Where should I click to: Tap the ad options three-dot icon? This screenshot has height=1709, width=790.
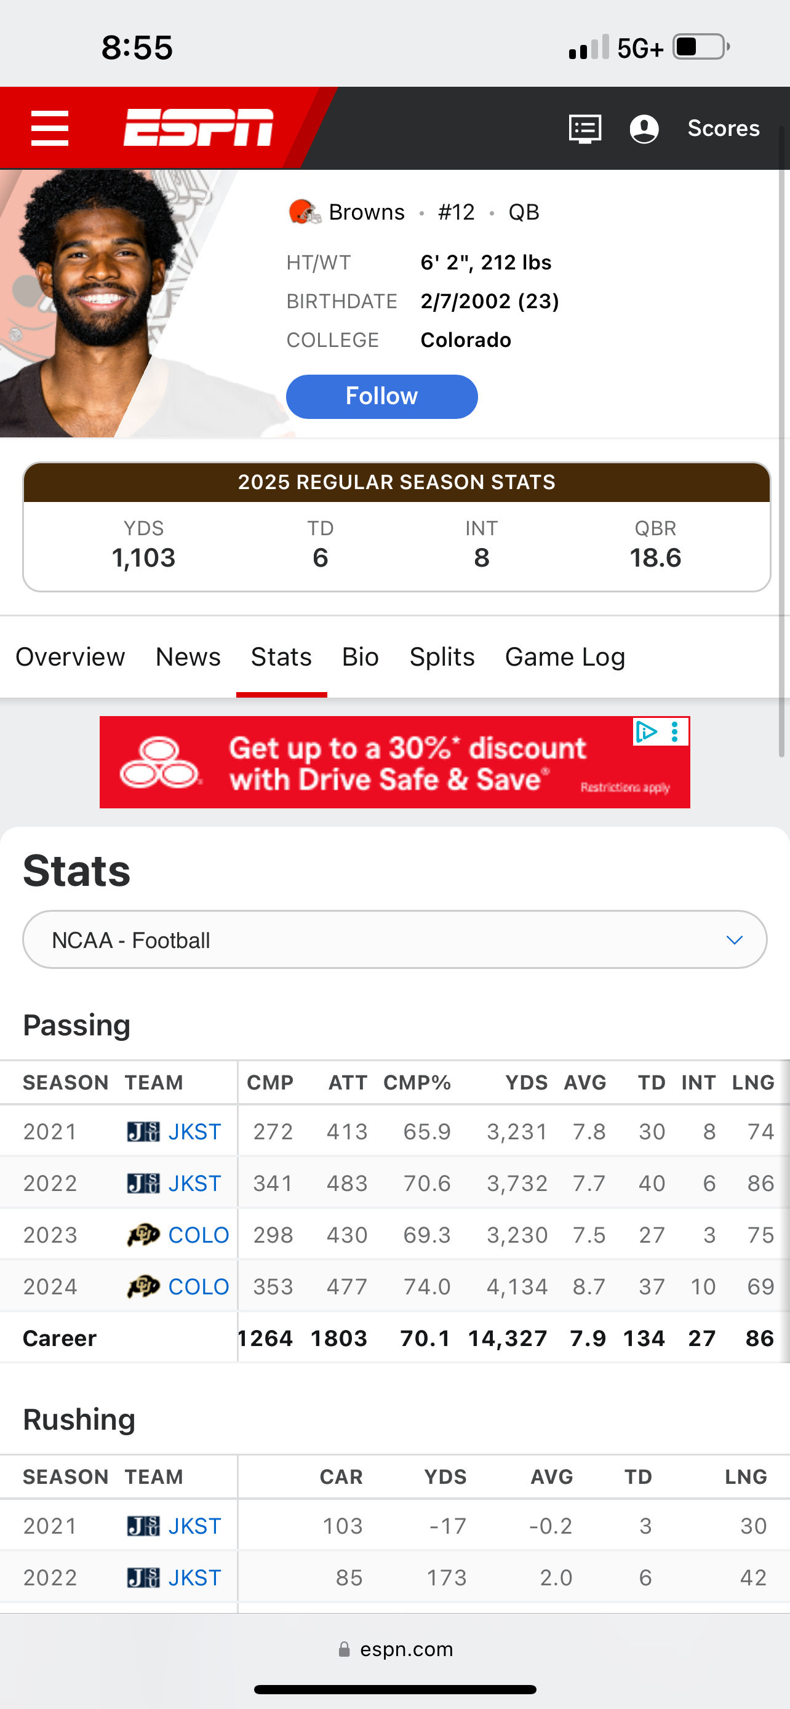tap(675, 731)
